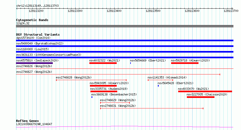The width and height of the screenshot is (241, 130).
Task: Open nsv3227935 (Chaisson2019) label
Action: pyautogui.click(x=207, y=94)
